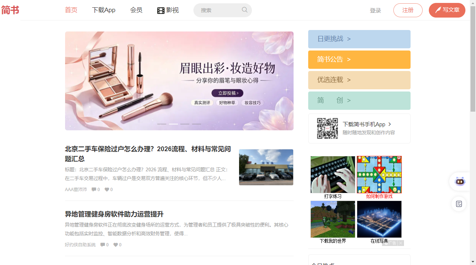Click the 如何制作游戏 ad thumbnail
This screenshot has width=476, height=265.
379,175
